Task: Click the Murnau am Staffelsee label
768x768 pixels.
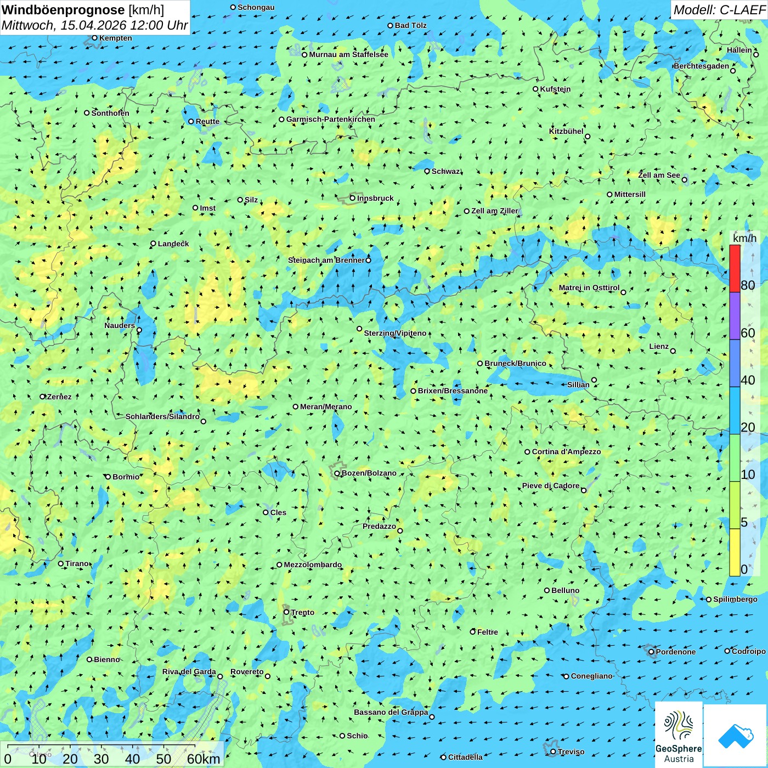Action: point(348,54)
